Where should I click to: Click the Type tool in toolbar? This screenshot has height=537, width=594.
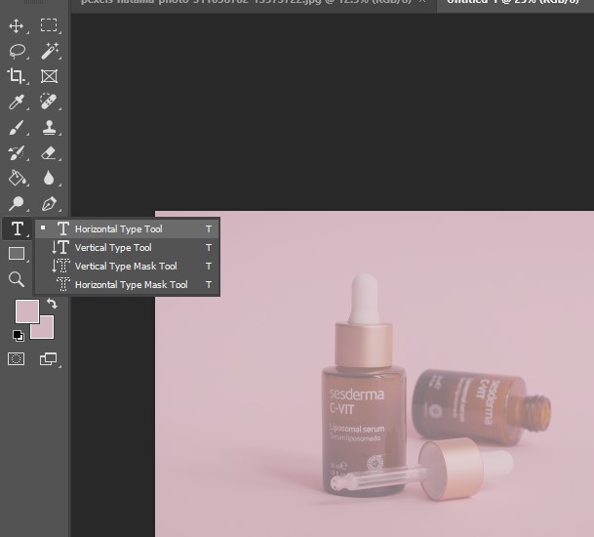pyautogui.click(x=17, y=228)
